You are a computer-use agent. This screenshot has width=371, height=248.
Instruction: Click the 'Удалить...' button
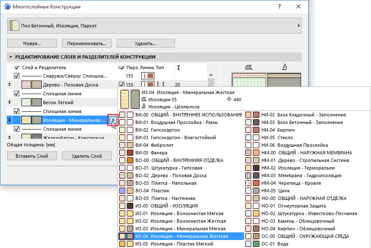coord(146,43)
